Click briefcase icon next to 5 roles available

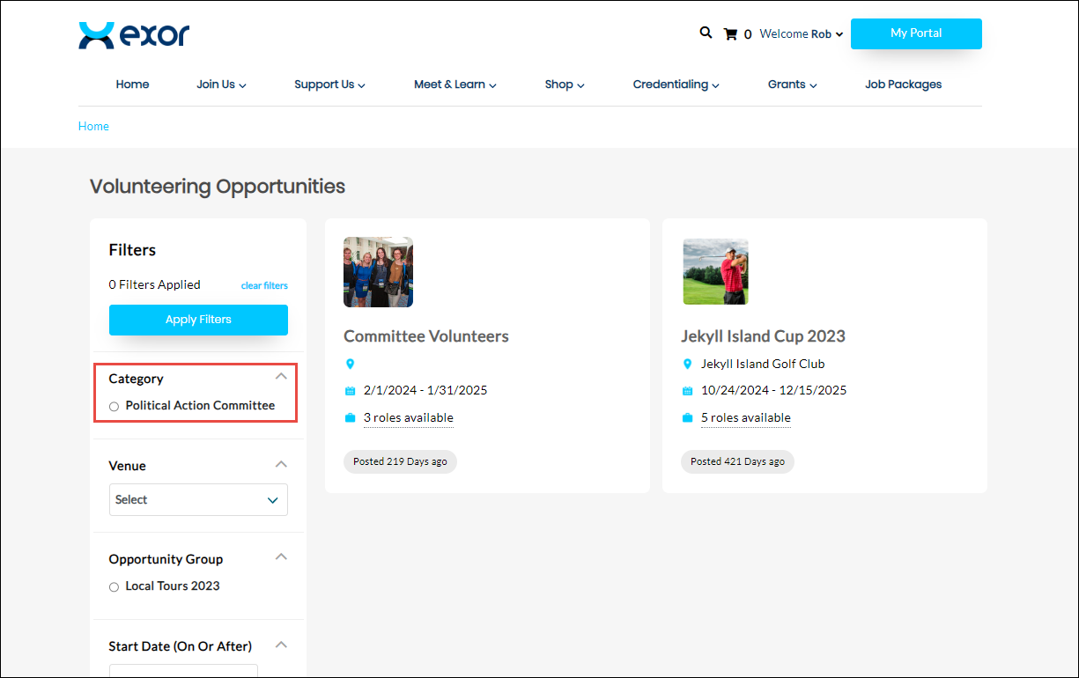688,418
